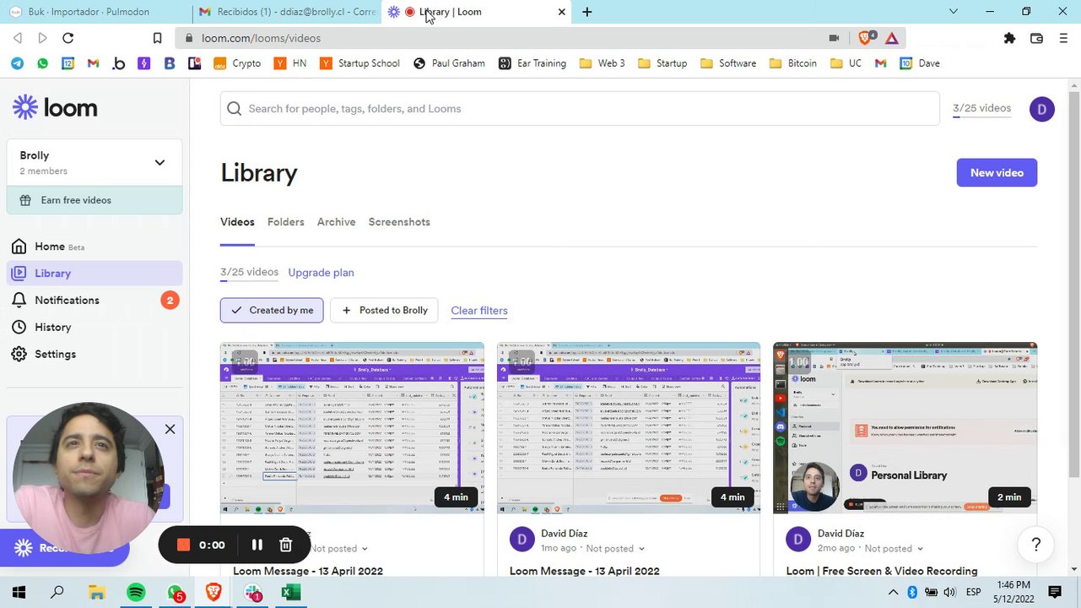Viewport: 1081px width, 608px height.
Task: Go back in the browser
Action: [18, 38]
